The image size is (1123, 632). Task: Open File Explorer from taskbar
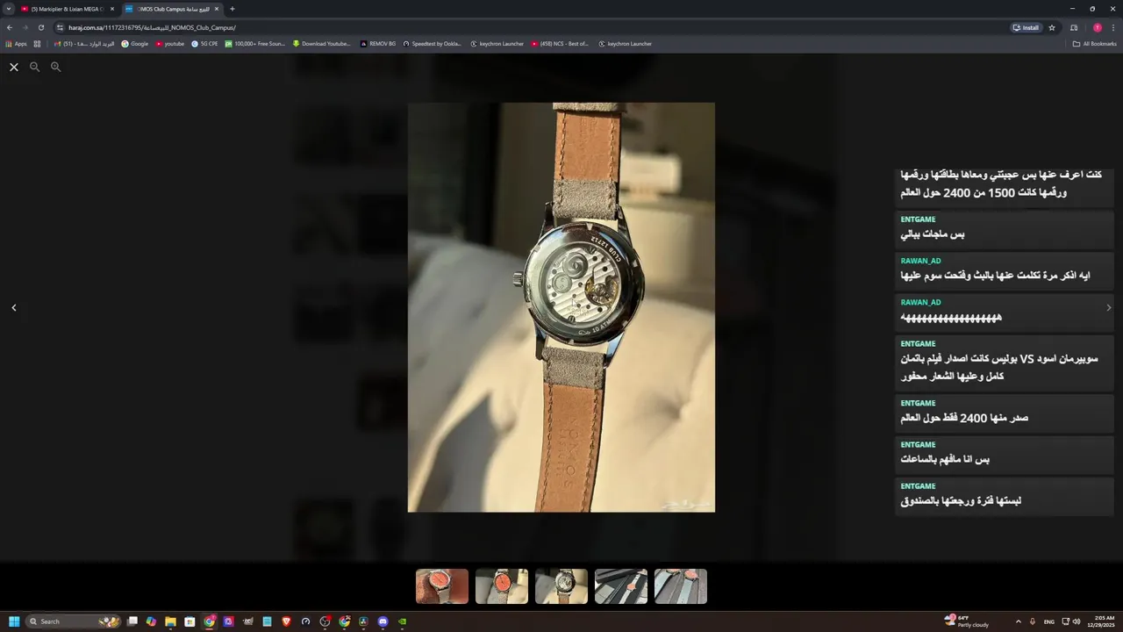tap(170, 621)
